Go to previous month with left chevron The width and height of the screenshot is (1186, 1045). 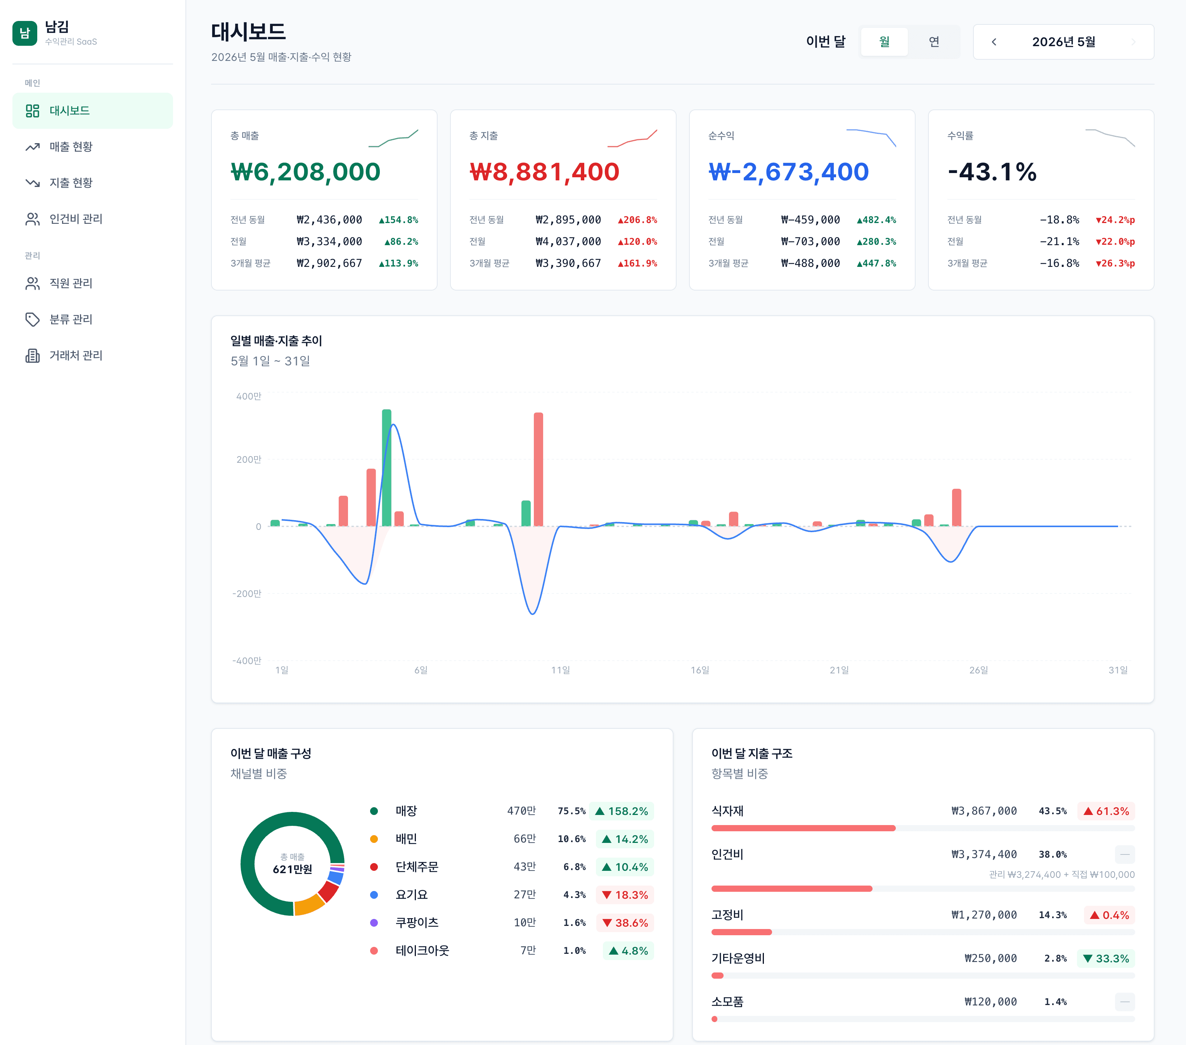pos(994,42)
